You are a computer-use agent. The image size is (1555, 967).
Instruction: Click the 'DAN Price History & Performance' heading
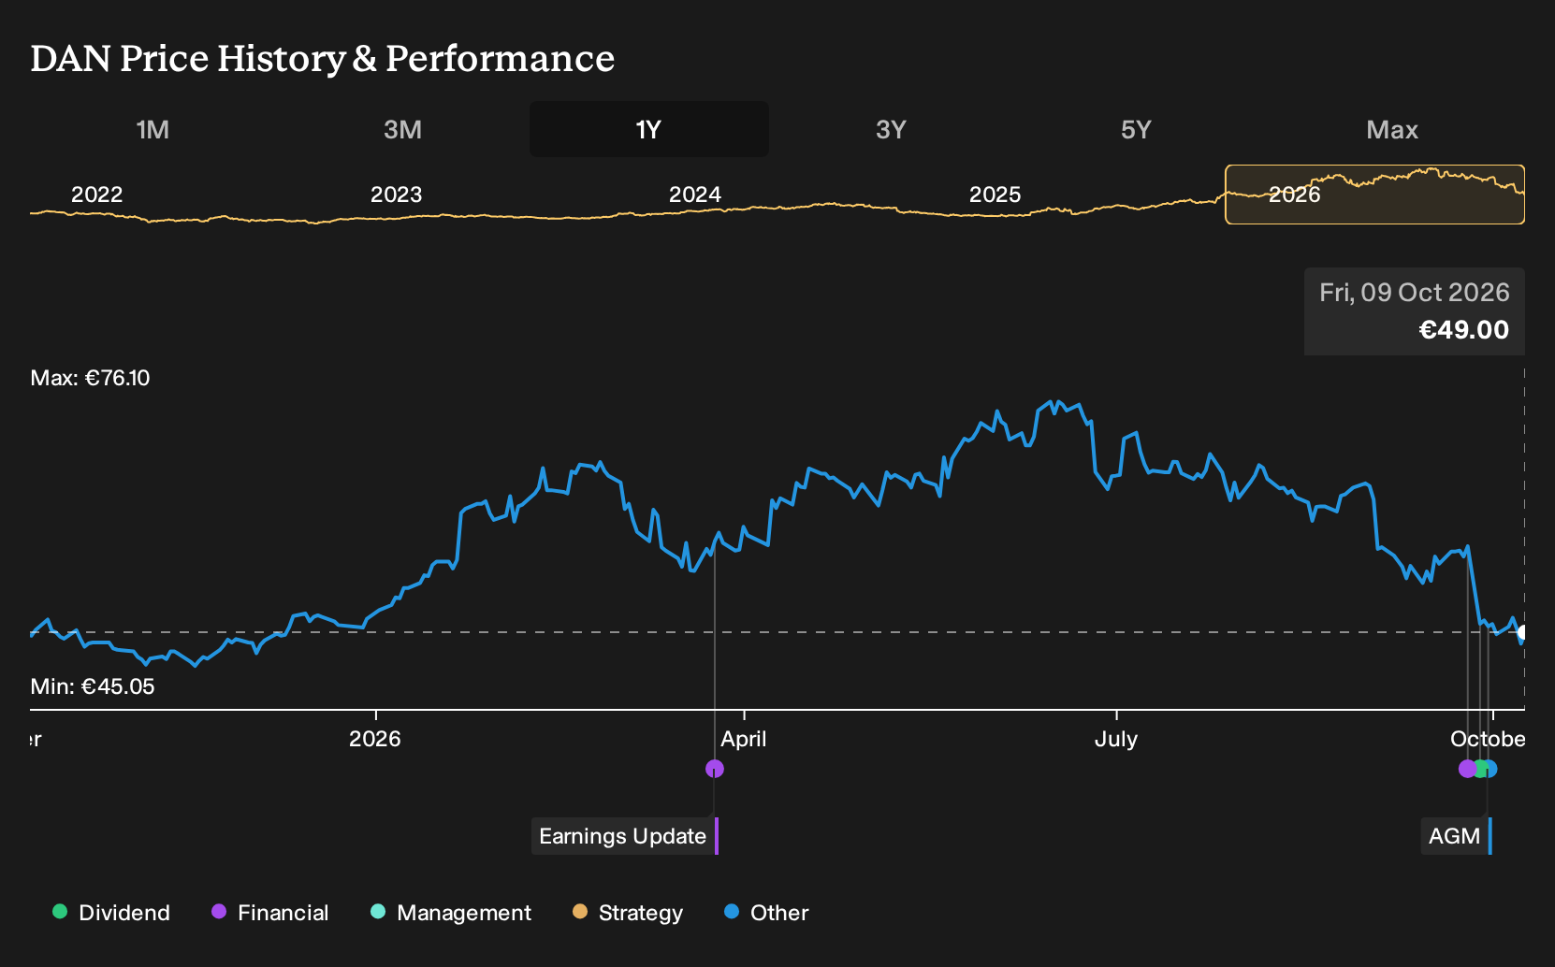coord(323,58)
